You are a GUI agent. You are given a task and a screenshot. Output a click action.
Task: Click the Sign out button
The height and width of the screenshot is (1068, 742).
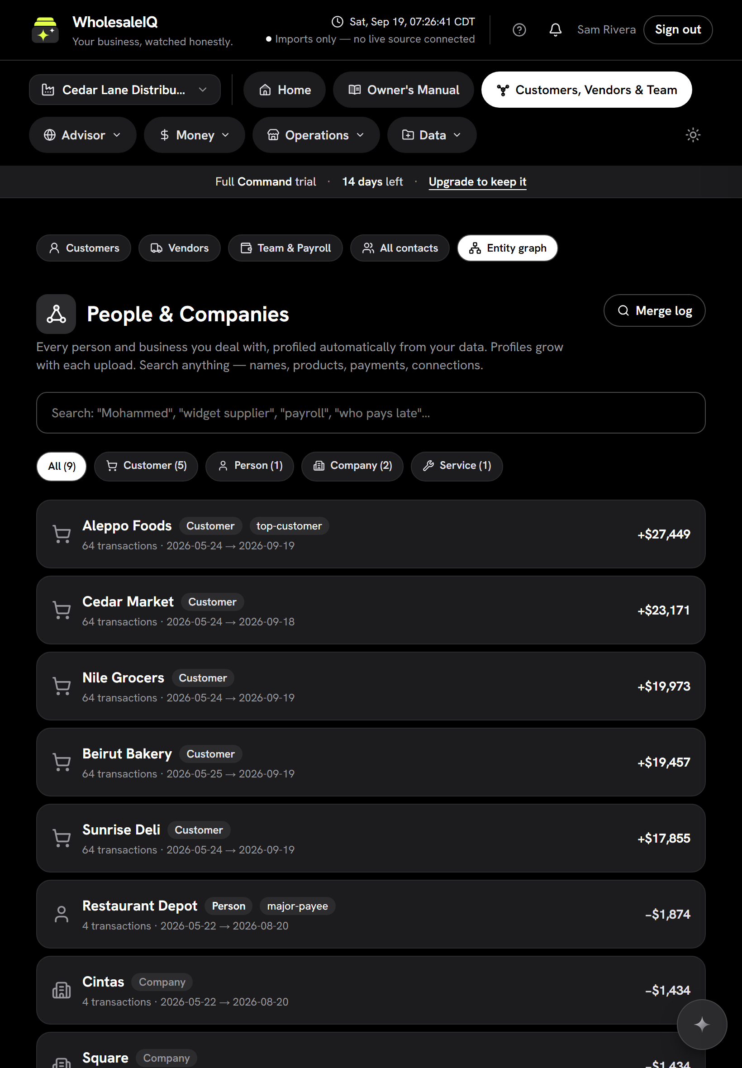(x=677, y=30)
